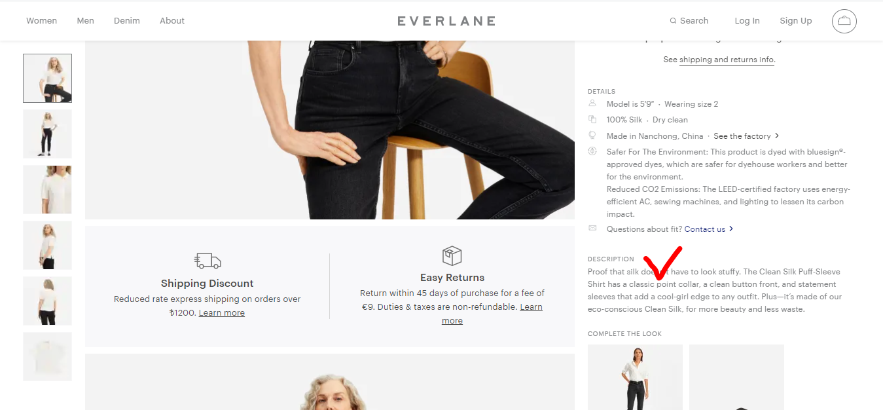Open the Women menu
The width and height of the screenshot is (883, 410).
coord(41,21)
